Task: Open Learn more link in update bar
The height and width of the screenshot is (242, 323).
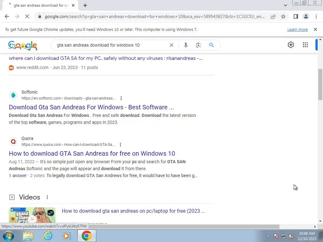Action: 297,29
